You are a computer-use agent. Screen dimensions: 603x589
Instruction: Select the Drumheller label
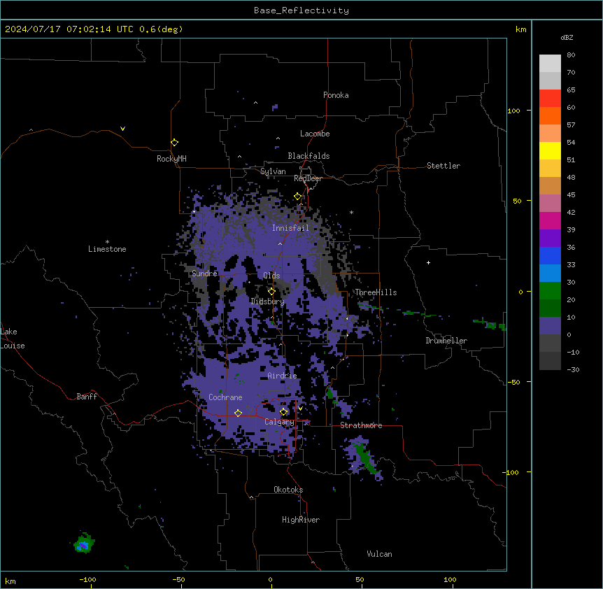pos(446,341)
